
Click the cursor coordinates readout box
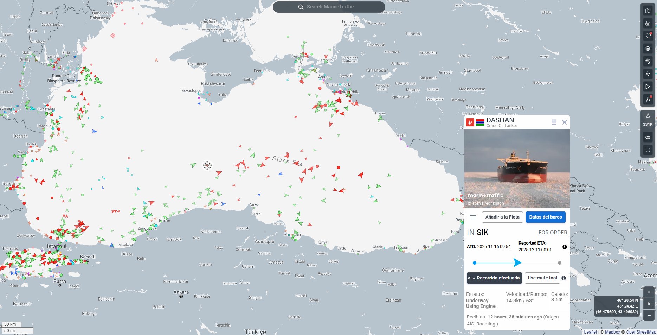click(617, 306)
